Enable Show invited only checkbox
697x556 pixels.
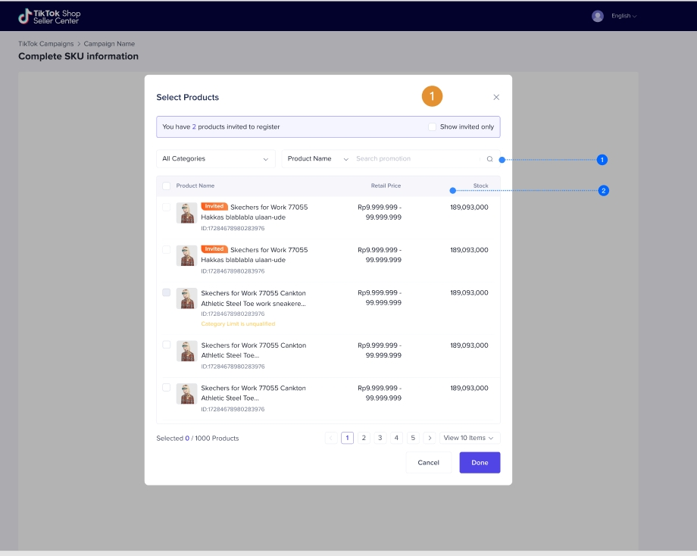click(x=433, y=127)
